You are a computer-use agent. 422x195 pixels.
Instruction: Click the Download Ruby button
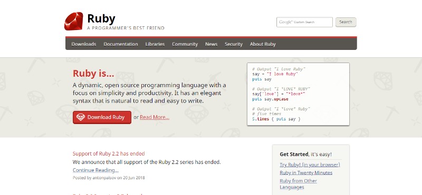[x=102, y=117]
